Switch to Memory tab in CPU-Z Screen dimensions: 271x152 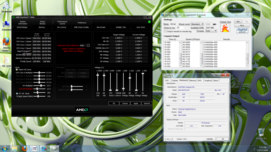point(193,80)
